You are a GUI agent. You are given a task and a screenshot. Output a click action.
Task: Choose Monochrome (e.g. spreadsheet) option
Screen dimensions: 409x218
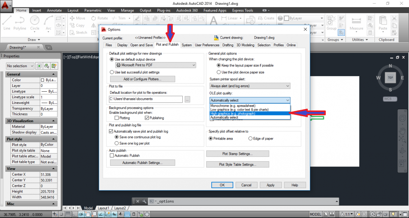pyautogui.click(x=250, y=106)
